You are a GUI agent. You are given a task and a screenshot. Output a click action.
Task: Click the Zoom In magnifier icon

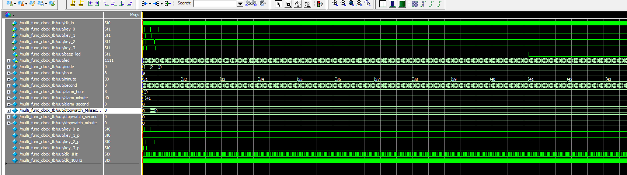coord(335,3)
